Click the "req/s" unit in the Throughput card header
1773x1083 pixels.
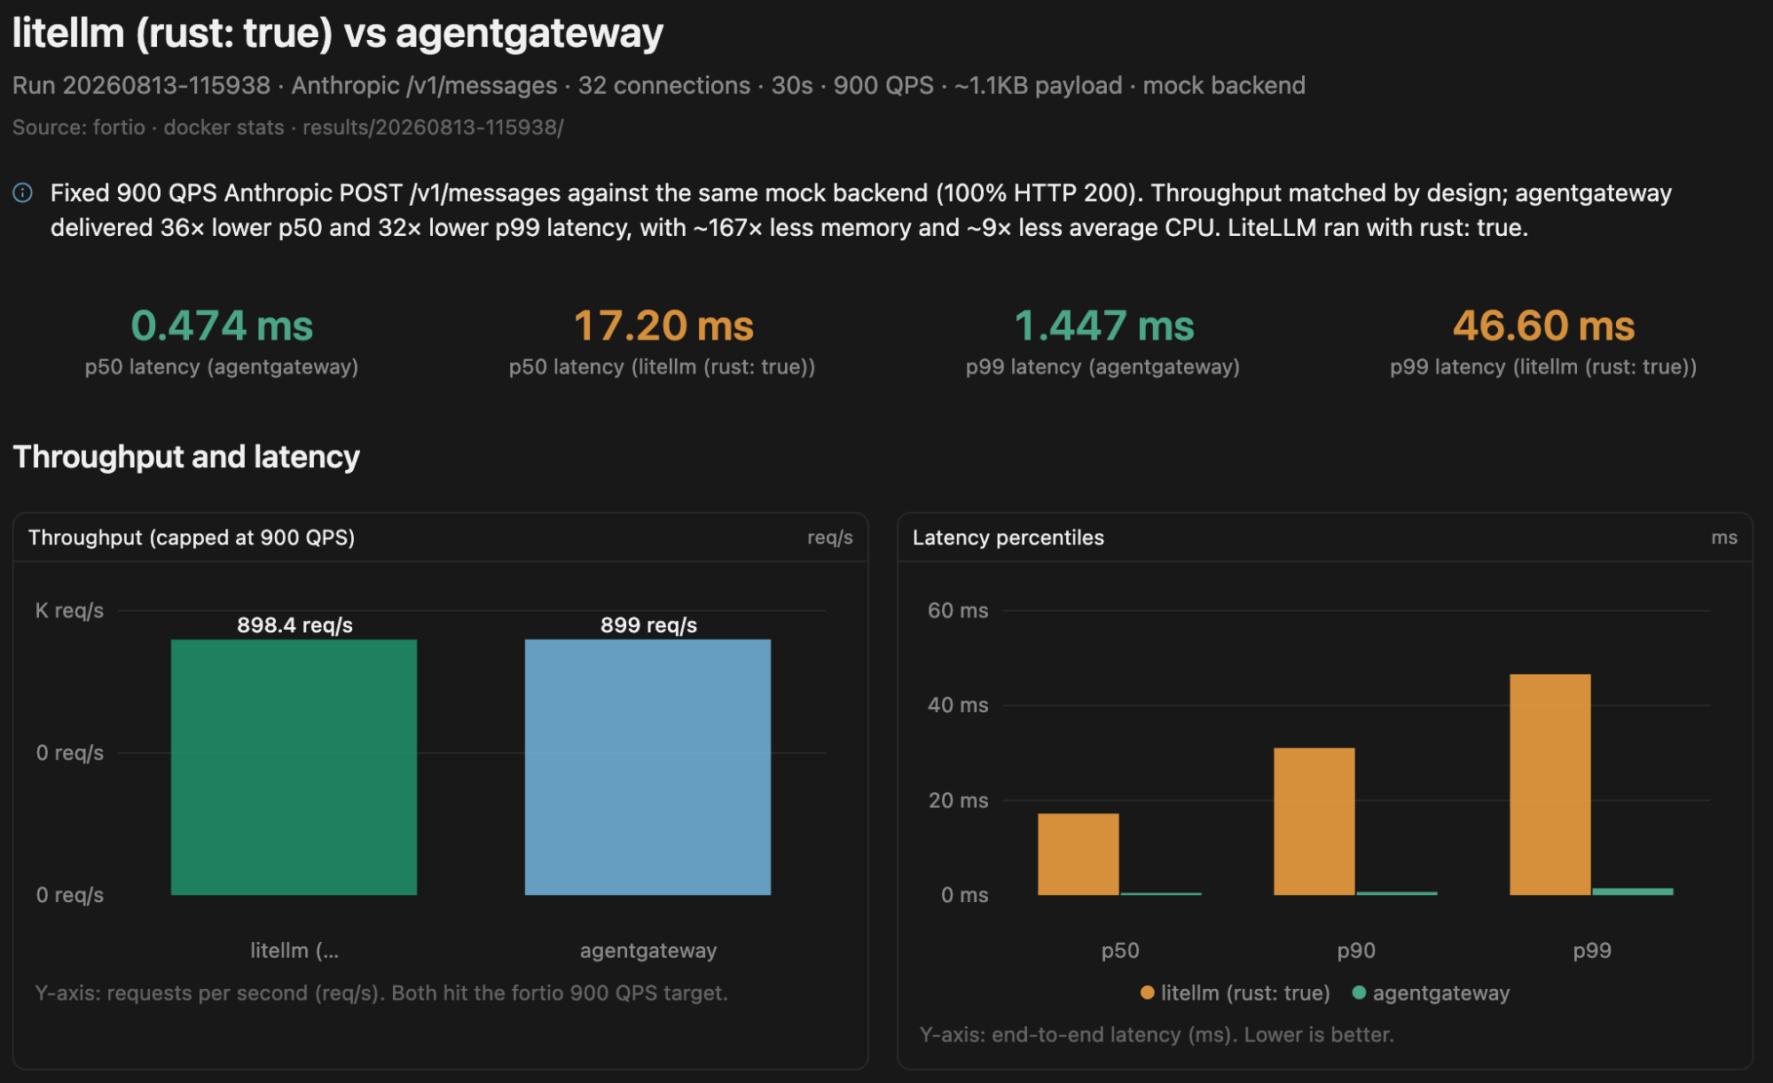pyautogui.click(x=830, y=538)
